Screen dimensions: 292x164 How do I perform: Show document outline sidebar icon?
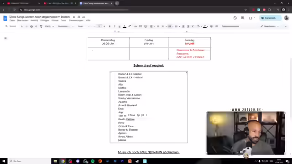5,38
